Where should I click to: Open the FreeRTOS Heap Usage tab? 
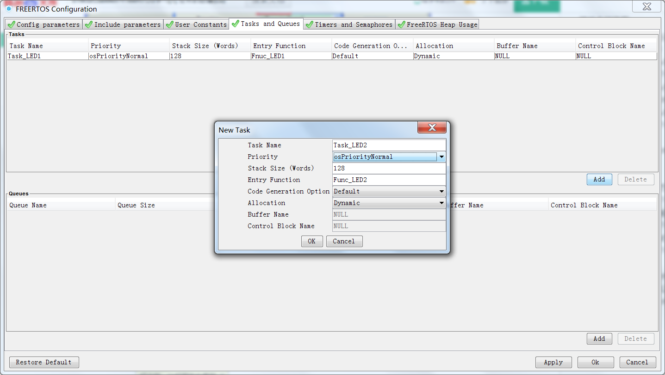click(437, 24)
